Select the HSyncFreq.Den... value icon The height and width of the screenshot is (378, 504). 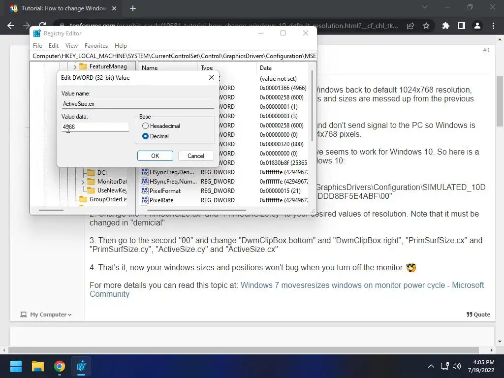(145, 172)
